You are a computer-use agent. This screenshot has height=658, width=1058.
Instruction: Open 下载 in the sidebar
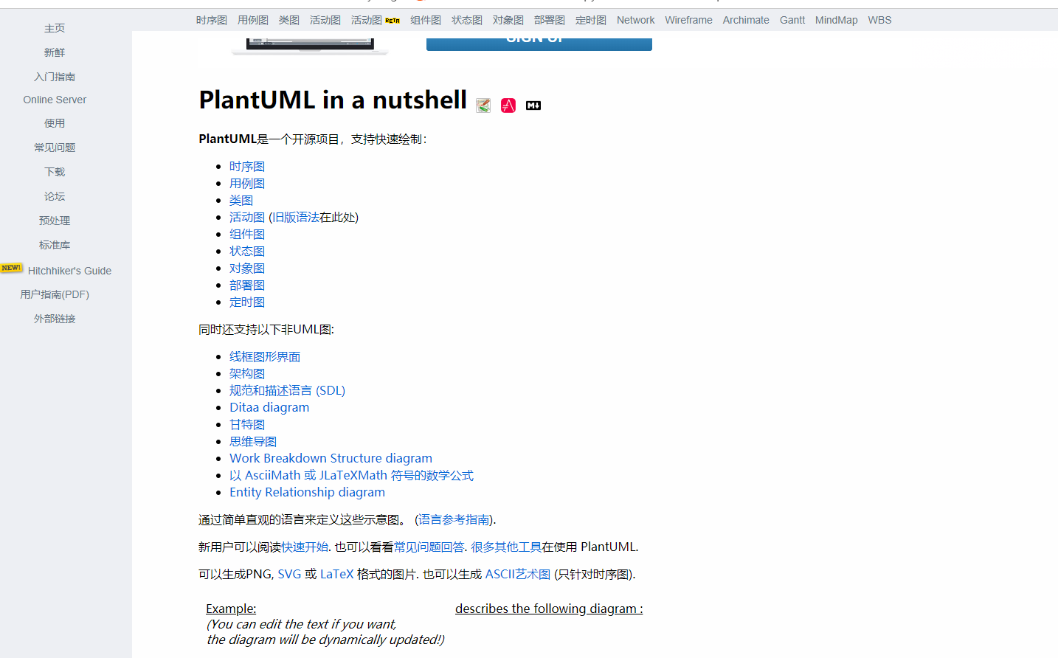(55, 172)
